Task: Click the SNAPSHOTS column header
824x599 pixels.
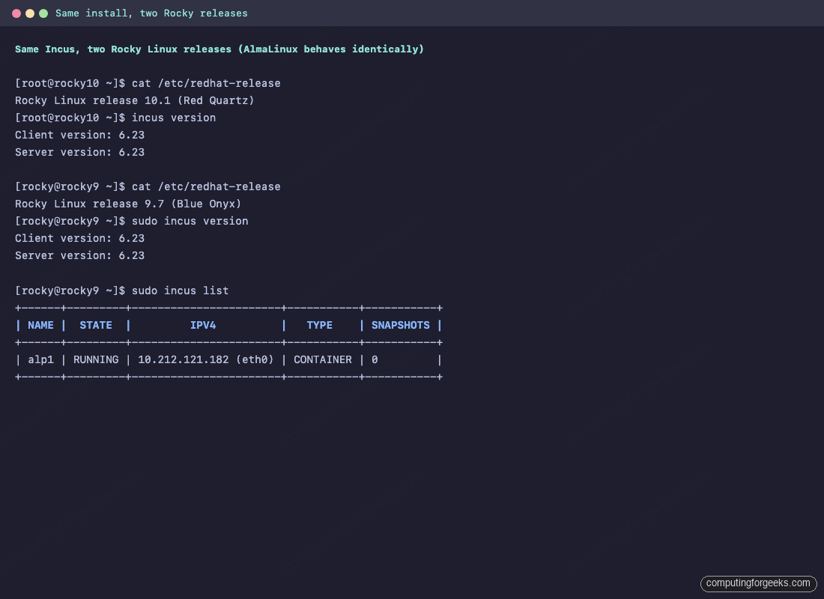Action: (x=401, y=325)
